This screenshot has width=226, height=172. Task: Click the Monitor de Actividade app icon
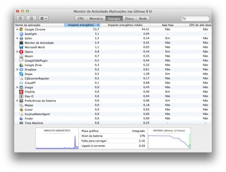click(21, 43)
